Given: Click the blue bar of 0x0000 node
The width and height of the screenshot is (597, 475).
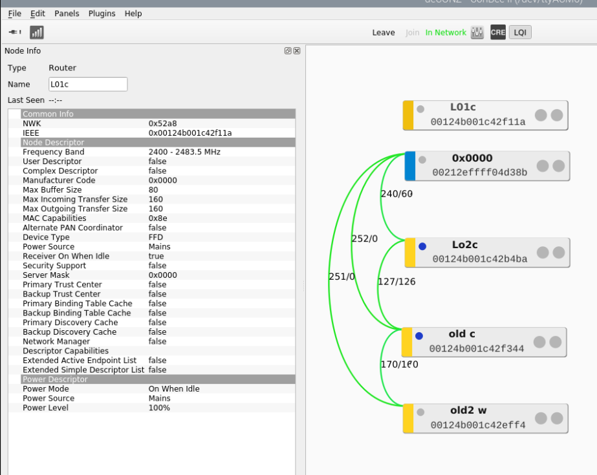Looking at the screenshot, I should (410, 166).
